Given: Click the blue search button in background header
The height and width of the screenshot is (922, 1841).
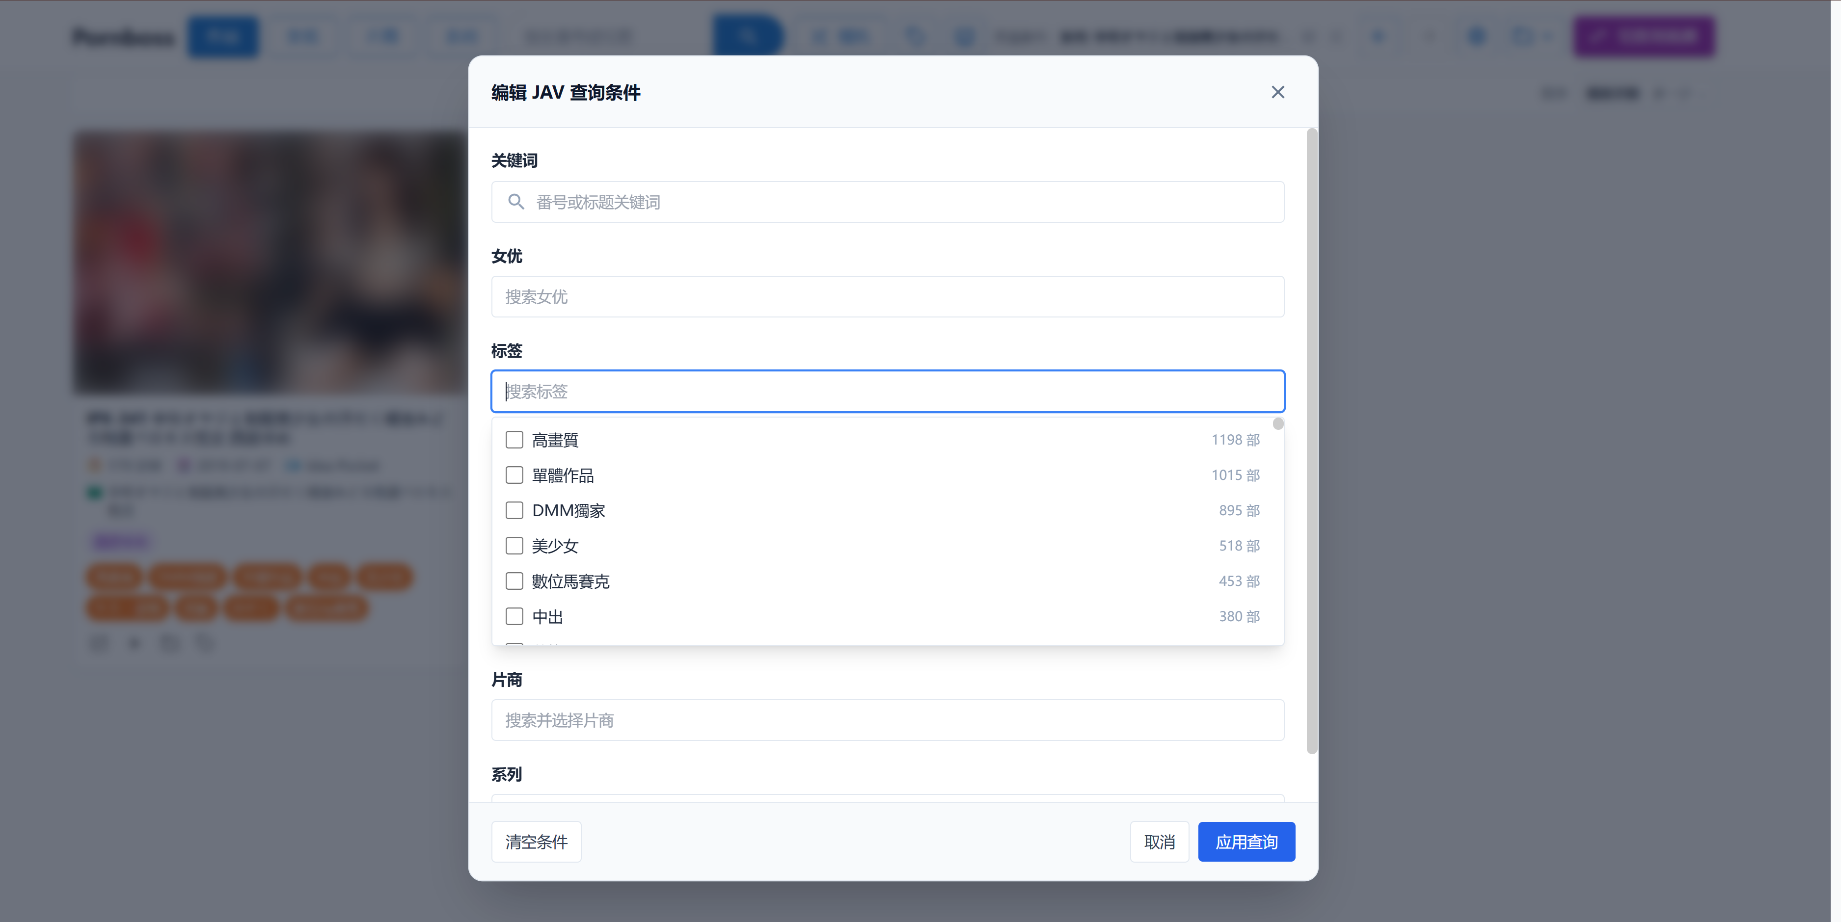Looking at the screenshot, I should pyautogui.click(x=748, y=36).
